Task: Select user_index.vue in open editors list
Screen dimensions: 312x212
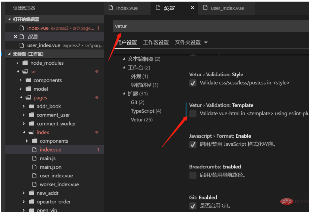Action: [54, 45]
